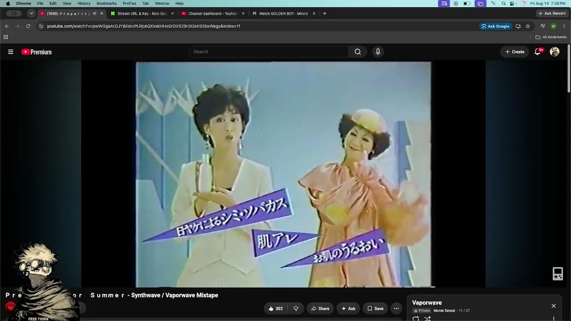Click the YouTube search magnifier button

[358, 52]
